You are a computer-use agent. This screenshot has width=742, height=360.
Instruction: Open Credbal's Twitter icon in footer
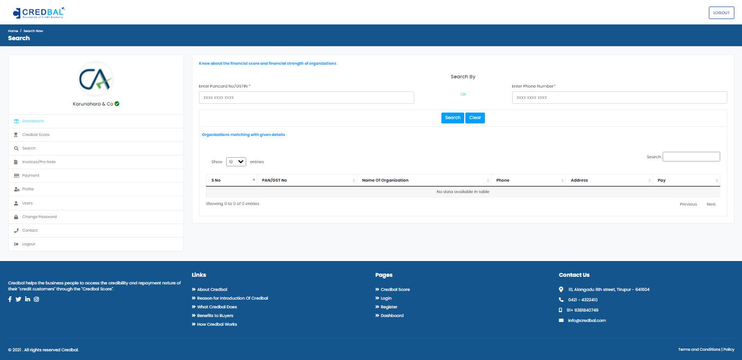(x=18, y=299)
